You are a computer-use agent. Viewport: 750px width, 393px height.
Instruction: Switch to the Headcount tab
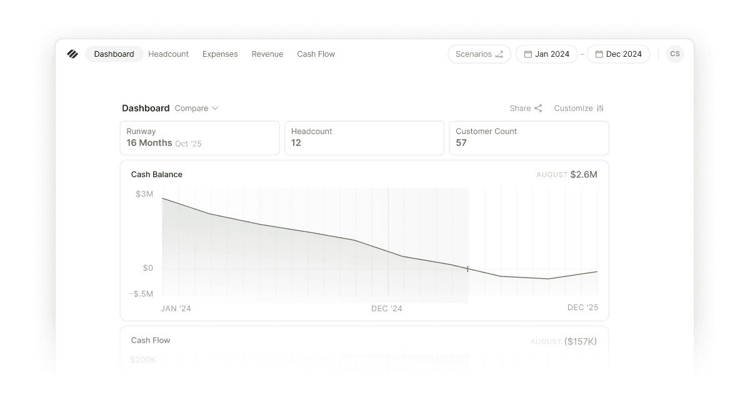pyautogui.click(x=168, y=54)
